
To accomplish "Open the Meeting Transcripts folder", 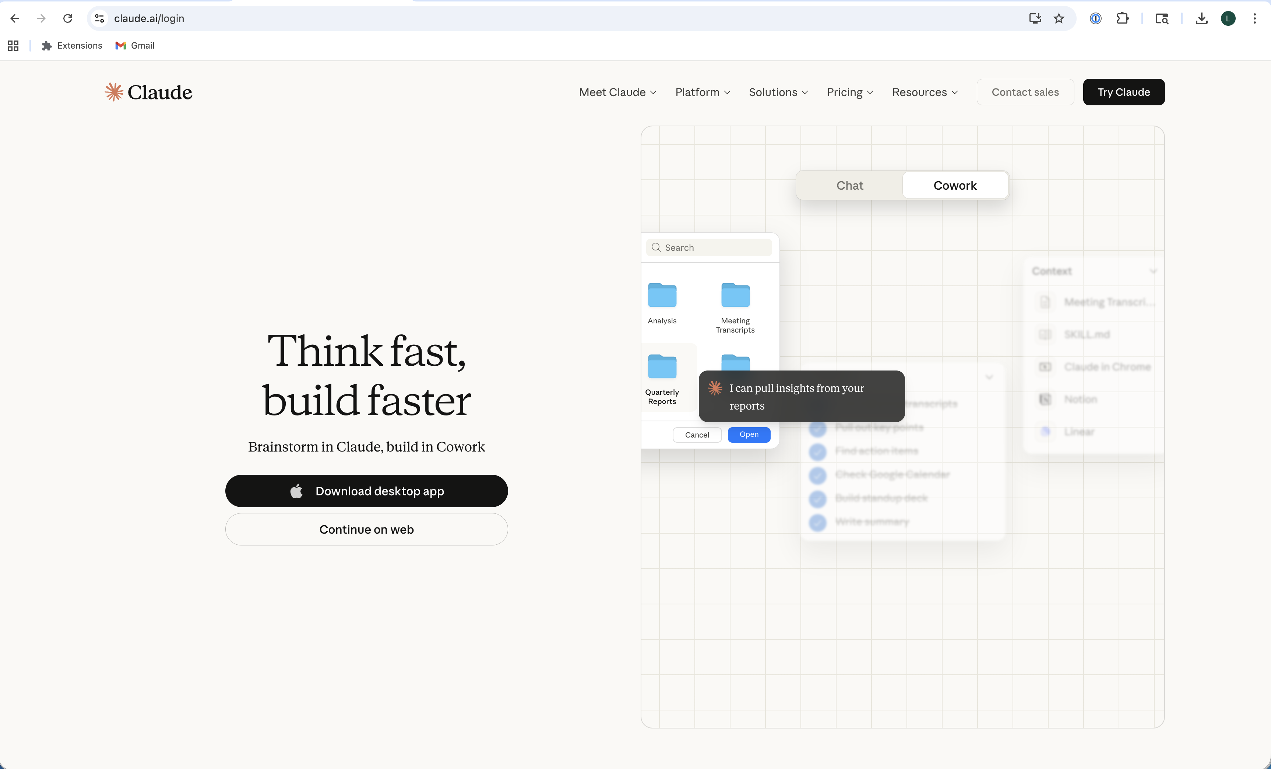I will [x=735, y=295].
